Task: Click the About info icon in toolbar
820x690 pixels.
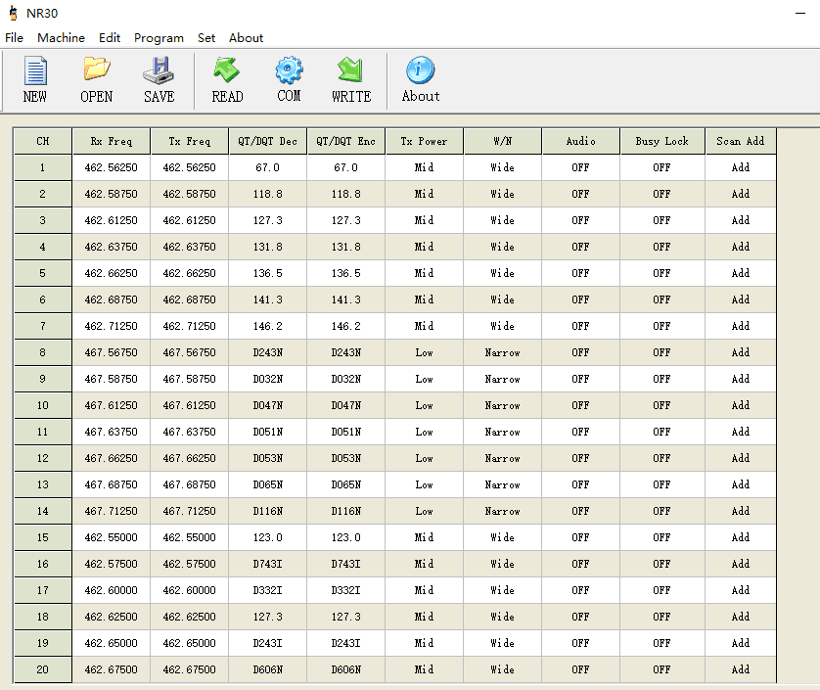Action: [x=420, y=72]
